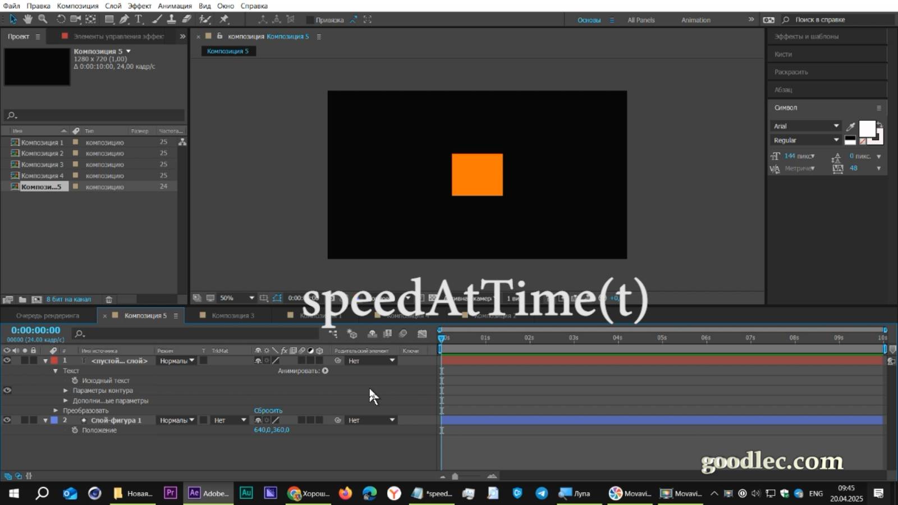Image resolution: width=898 pixels, height=505 pixels.
Task: Select the Rotation tool
Action: pos(60,19)
